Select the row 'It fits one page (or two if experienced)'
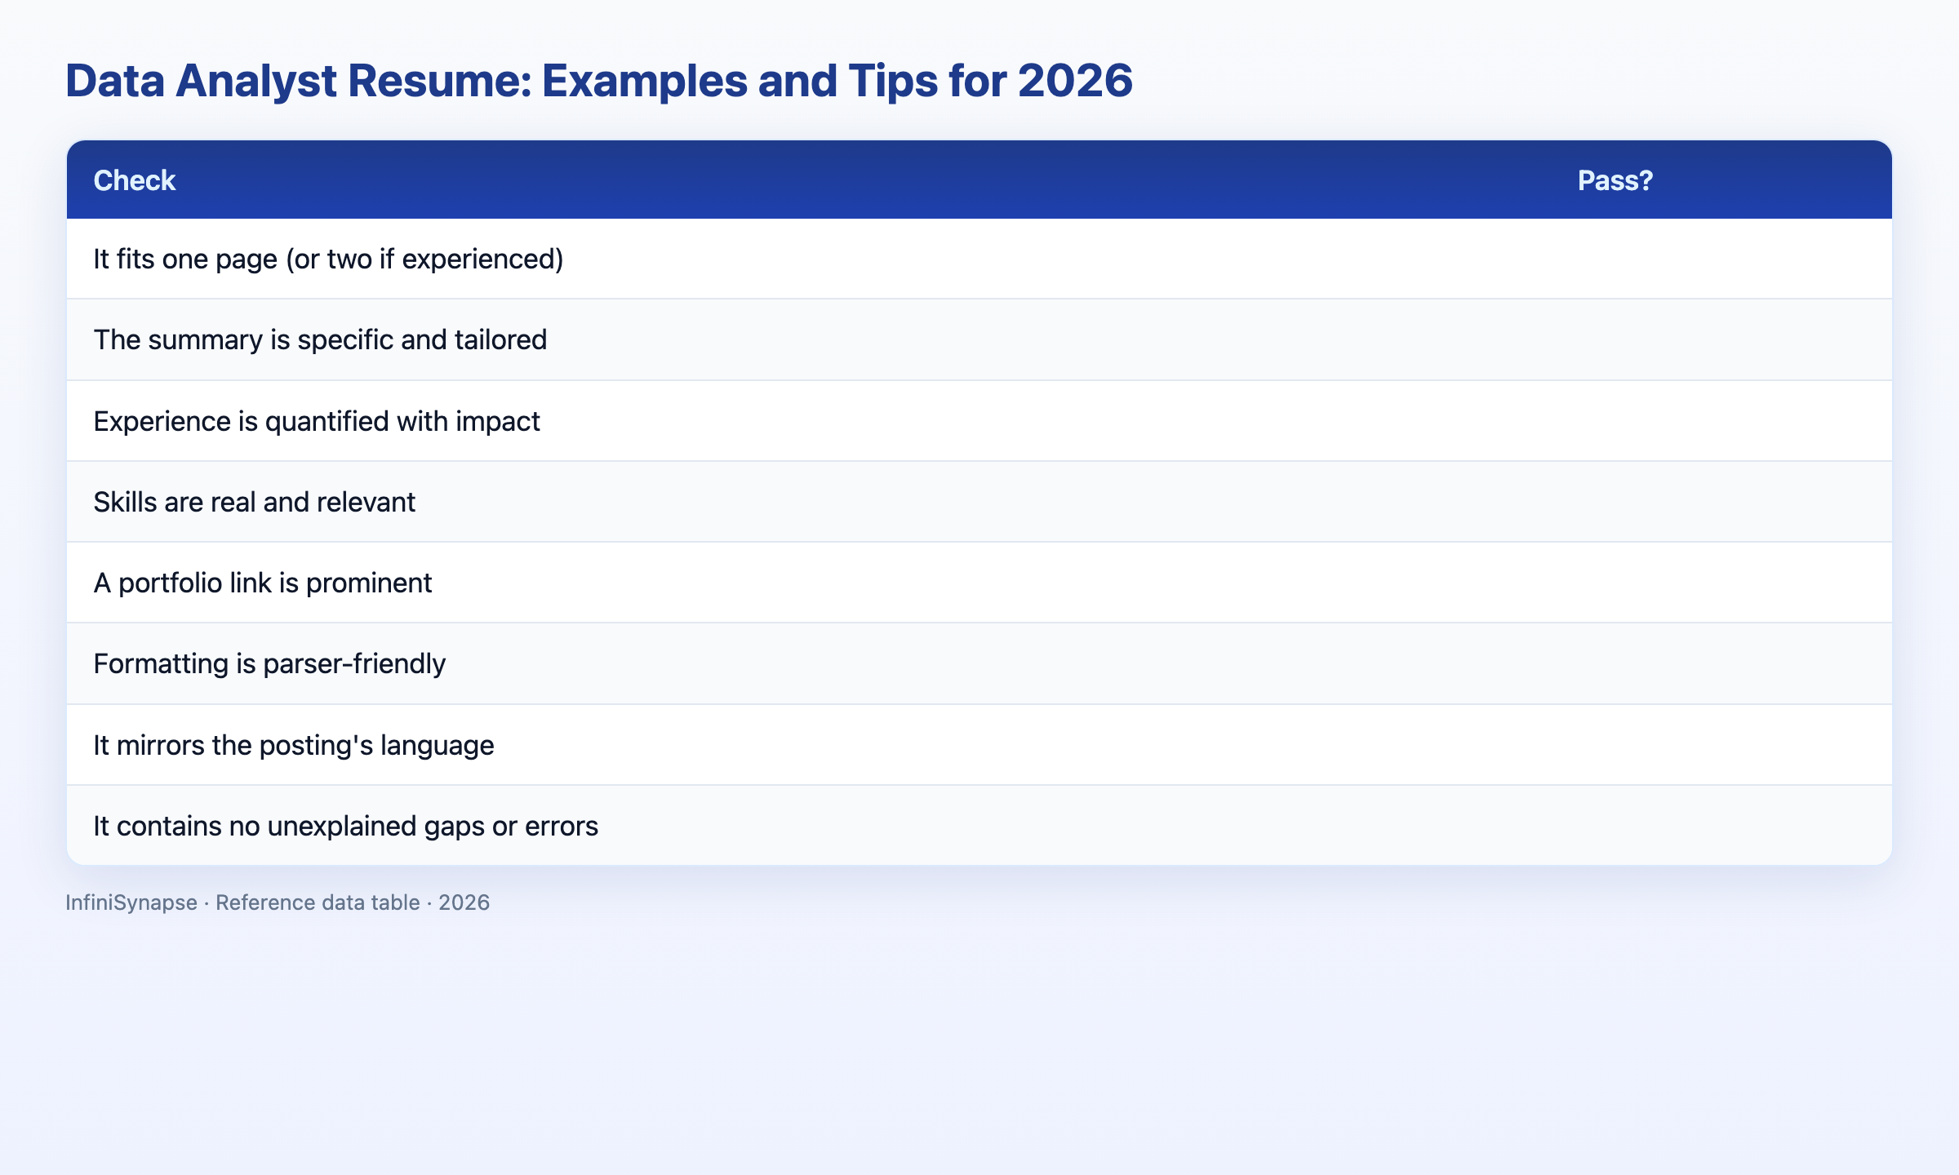 click(x=979, y=259)
